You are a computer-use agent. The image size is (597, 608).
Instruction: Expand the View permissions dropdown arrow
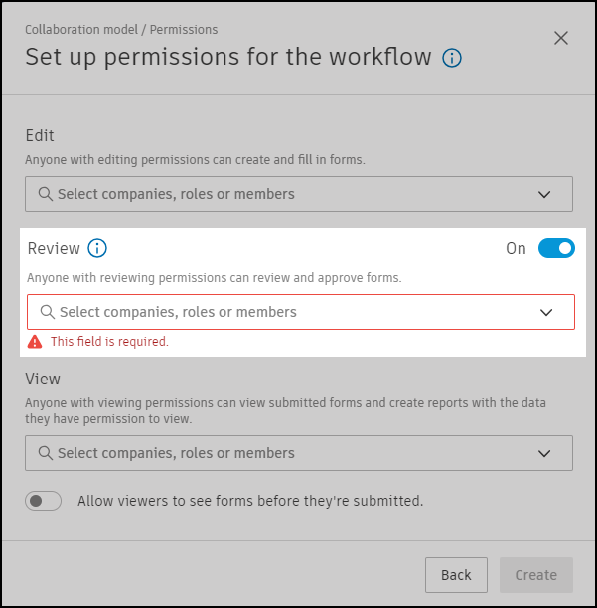tap(544, 454)
